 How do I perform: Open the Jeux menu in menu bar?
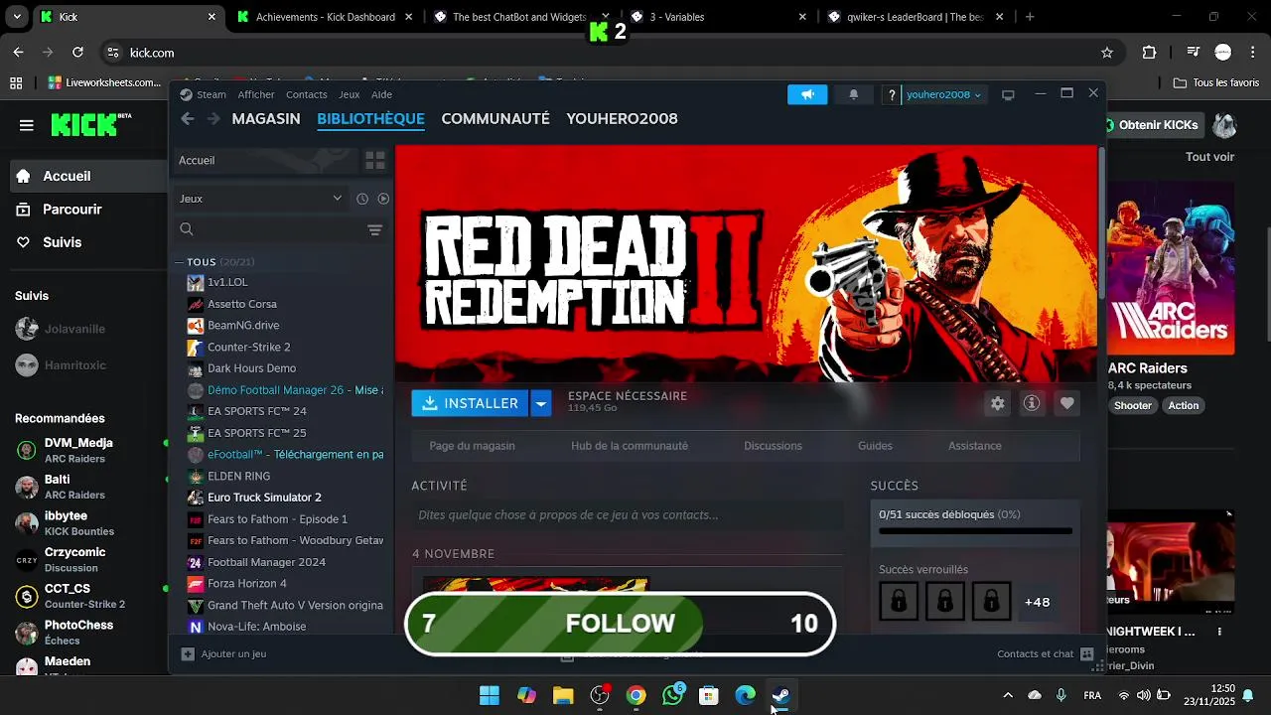(x=349, y=94)
